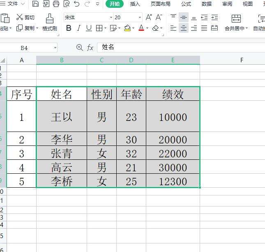Increase font size with A+ icon
The width and height of the screenshot is (265, 252).
(x=149, y=17)
